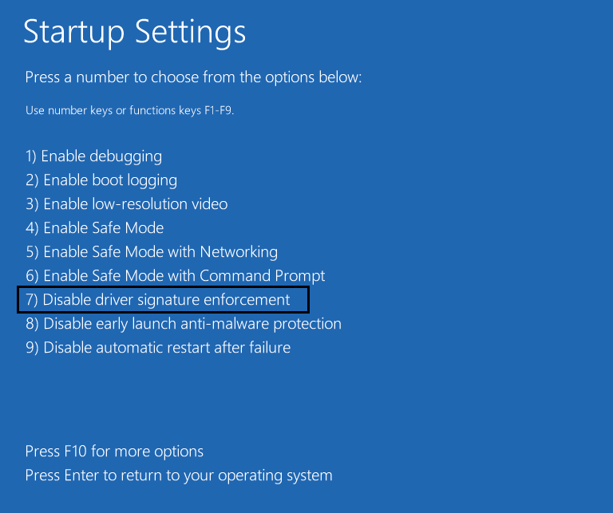The image size is (613, 513).
Task: Pick option 4, Enable Safe Mode
Action: [x=94, y=228]
